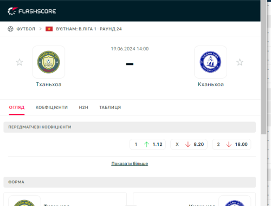Image resolution: width=271 pixels, height=206 pixels.
Task: Click the Тханьхоа team name
Action: [49, 85]
